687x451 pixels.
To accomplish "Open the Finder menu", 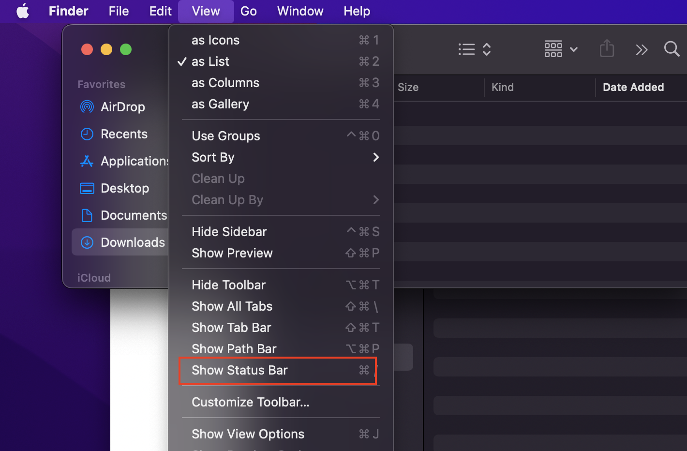I will coord(68,11).
